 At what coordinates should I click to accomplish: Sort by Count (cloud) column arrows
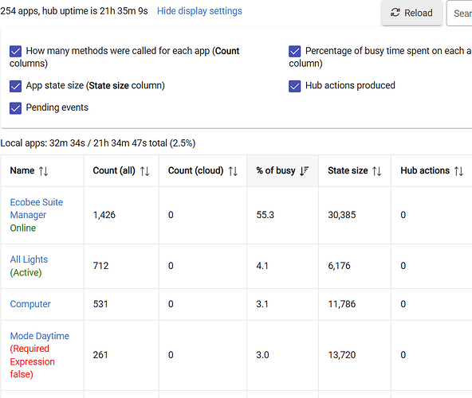point(233,171)
